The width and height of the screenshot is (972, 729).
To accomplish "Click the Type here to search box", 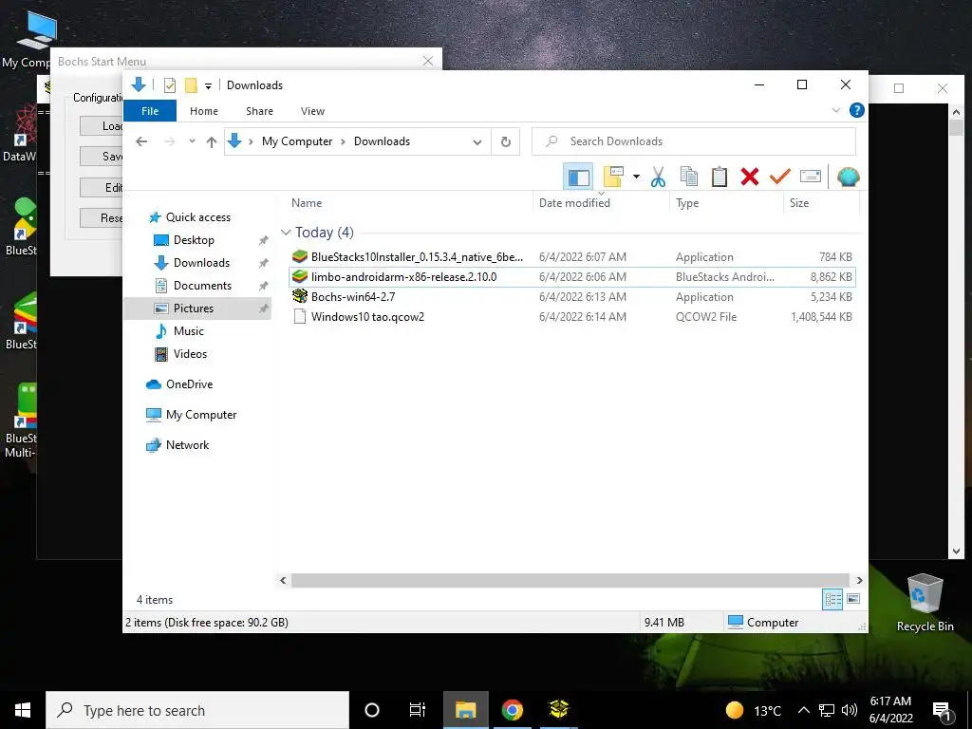I will [197, 710].
